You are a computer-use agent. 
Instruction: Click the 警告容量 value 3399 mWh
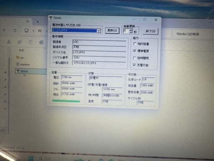click(x=147, y=93)
